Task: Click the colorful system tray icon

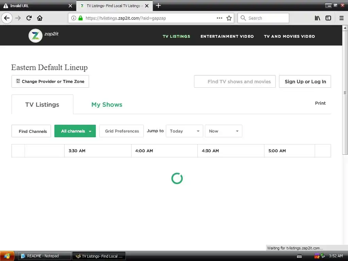Action: (x=317, y=256)
